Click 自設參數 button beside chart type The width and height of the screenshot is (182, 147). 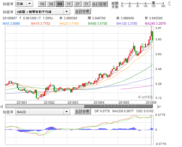pyautogui.click(x=82, y=11)
